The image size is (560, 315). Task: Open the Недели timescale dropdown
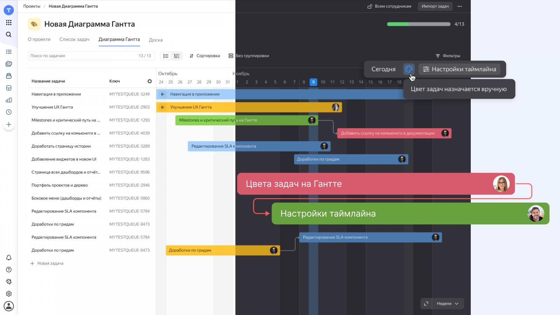(448, 303)
